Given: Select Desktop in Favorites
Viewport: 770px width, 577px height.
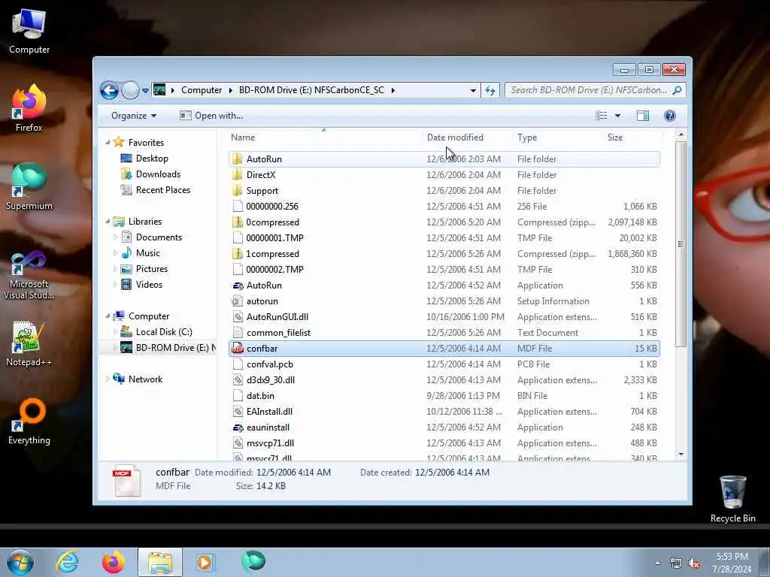Looking at the screenshot, I should [x=152, y=159].
